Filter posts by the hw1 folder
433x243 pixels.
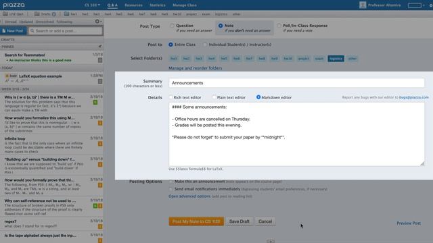coord(74,14)
